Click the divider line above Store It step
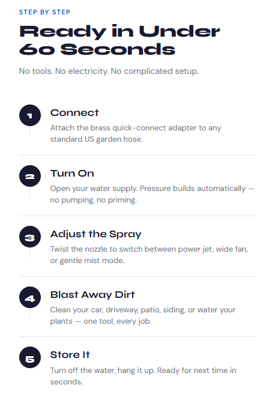Viewport: 266px width, 394px height. click(138, 337)
